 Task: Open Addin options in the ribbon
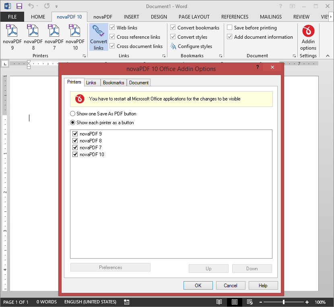[308, 38]
